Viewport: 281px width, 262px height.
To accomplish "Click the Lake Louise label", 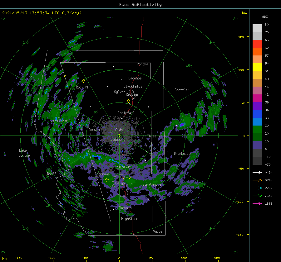I will click(x=24, y=153).
